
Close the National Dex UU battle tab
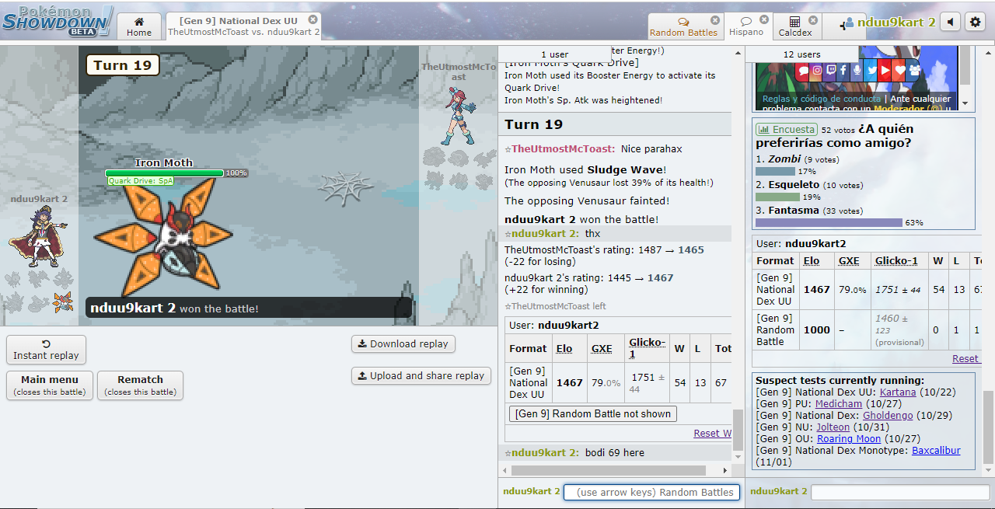(x=312, y=19)
